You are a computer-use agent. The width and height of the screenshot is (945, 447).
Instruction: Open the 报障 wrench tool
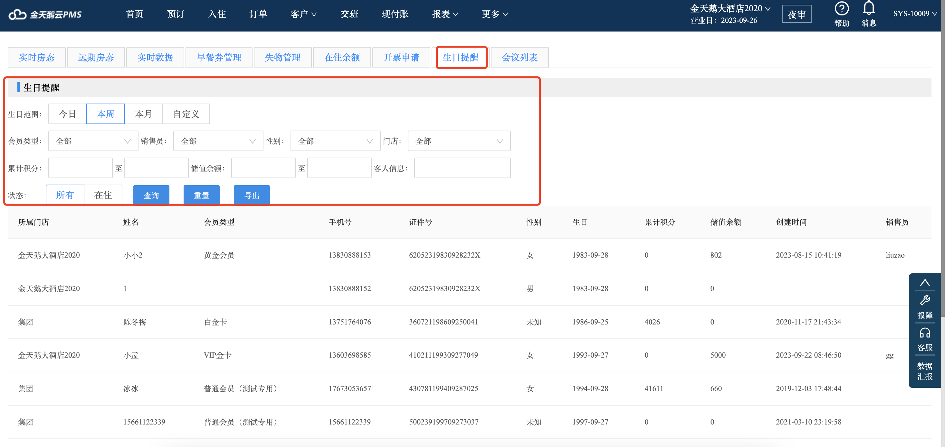(924, 307)
